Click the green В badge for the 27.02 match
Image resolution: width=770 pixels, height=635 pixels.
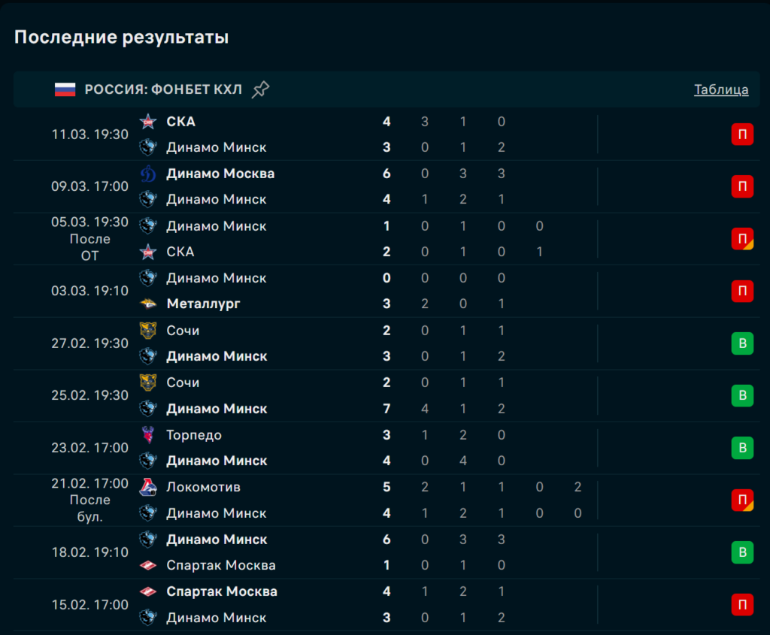[742, 343]
